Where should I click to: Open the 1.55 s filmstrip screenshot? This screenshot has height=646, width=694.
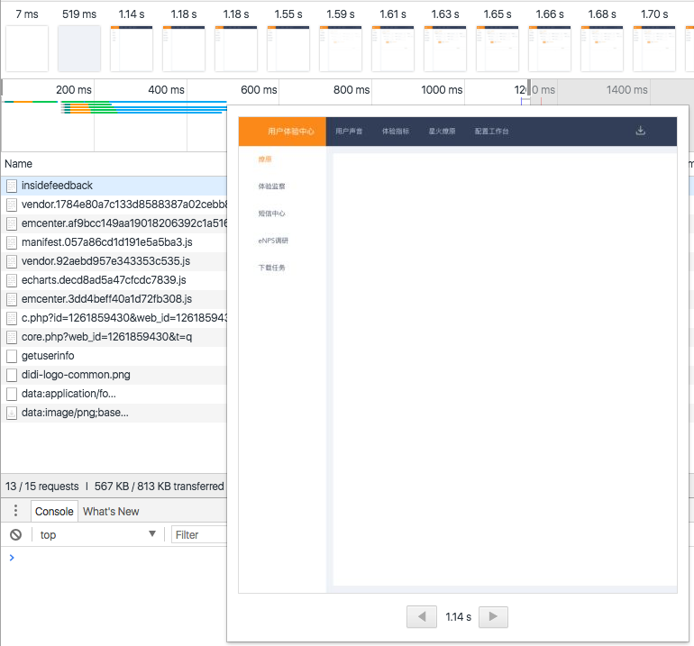tap(288, 48)
